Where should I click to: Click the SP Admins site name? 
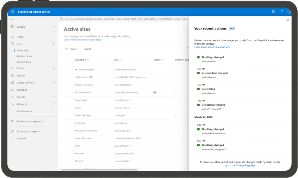point(80,123)
